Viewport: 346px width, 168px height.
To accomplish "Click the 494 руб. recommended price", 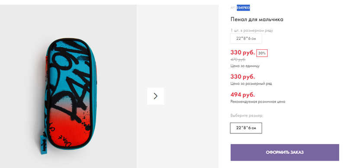I will click(243, 95).
